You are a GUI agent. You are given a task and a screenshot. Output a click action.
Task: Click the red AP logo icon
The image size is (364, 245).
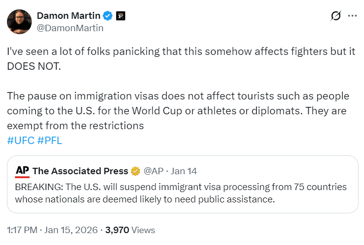[x=22, y=171]
